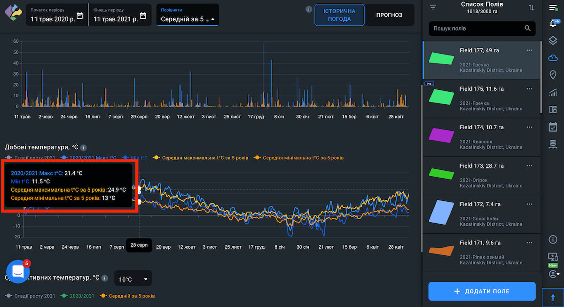The height and width of the screenshot is (307, 564).
Task: Open the location pin scouting icon
Action: click(553, 75)
